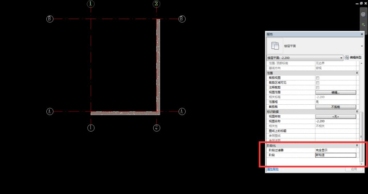368x194 pixels.
Task: Minimize the application window
Action: 357,3
